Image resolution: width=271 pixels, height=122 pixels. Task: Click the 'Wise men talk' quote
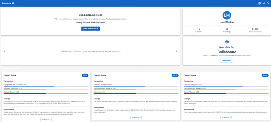(91, 19)
